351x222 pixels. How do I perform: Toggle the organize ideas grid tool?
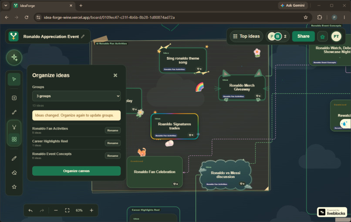[x=14, y=139]
